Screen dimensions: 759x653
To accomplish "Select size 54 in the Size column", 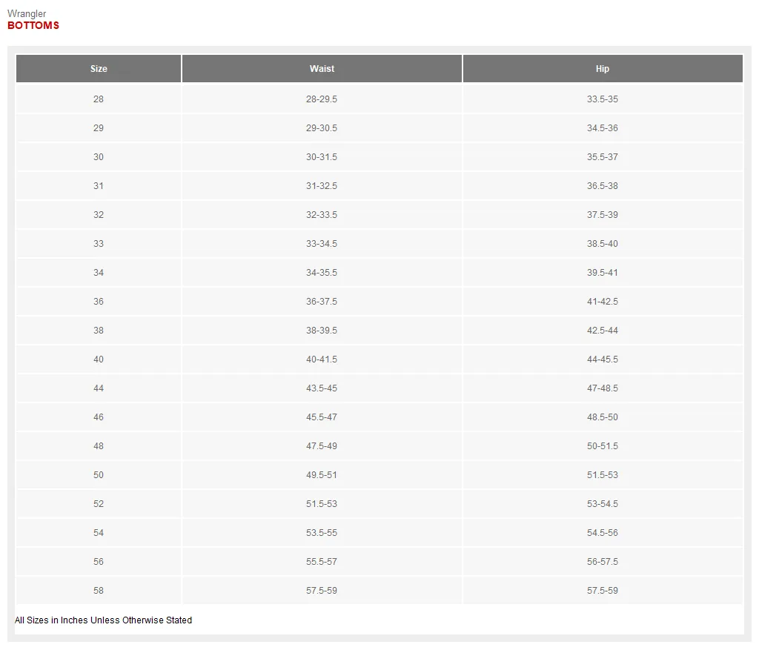I will click(x=99, y=533).
